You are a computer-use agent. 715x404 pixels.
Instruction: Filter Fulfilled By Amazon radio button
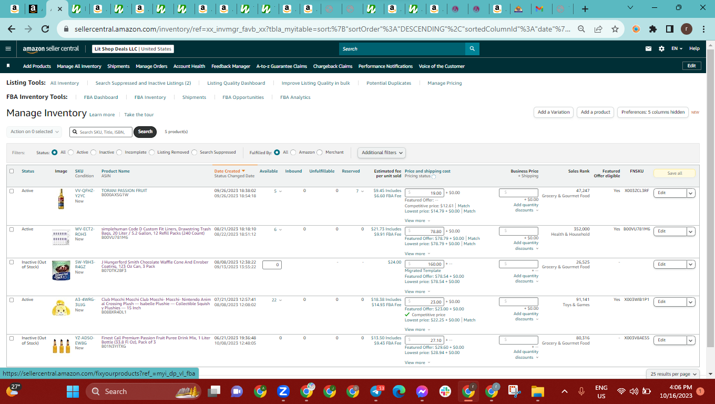[x=293, y=153]
